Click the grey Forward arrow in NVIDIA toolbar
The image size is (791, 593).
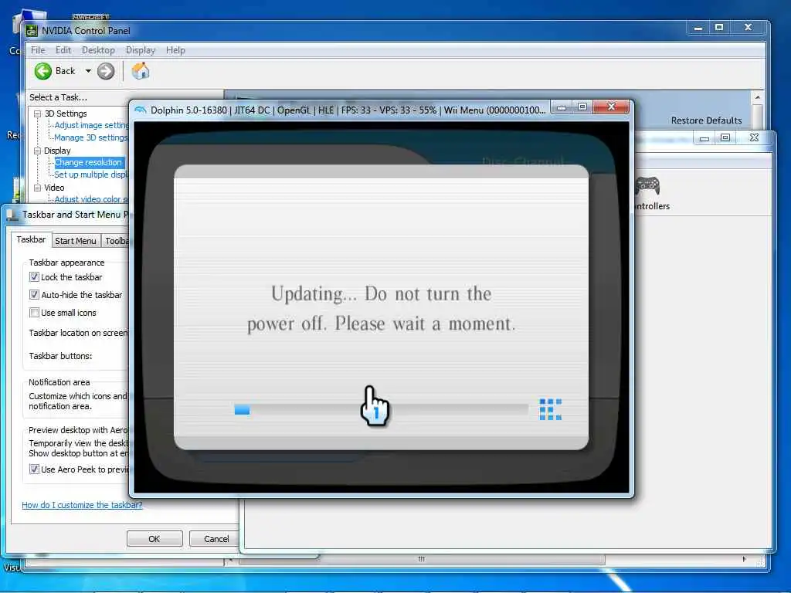coord(106,71)
